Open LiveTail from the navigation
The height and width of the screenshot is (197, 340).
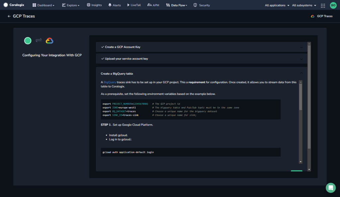click(x=134, y=5)
